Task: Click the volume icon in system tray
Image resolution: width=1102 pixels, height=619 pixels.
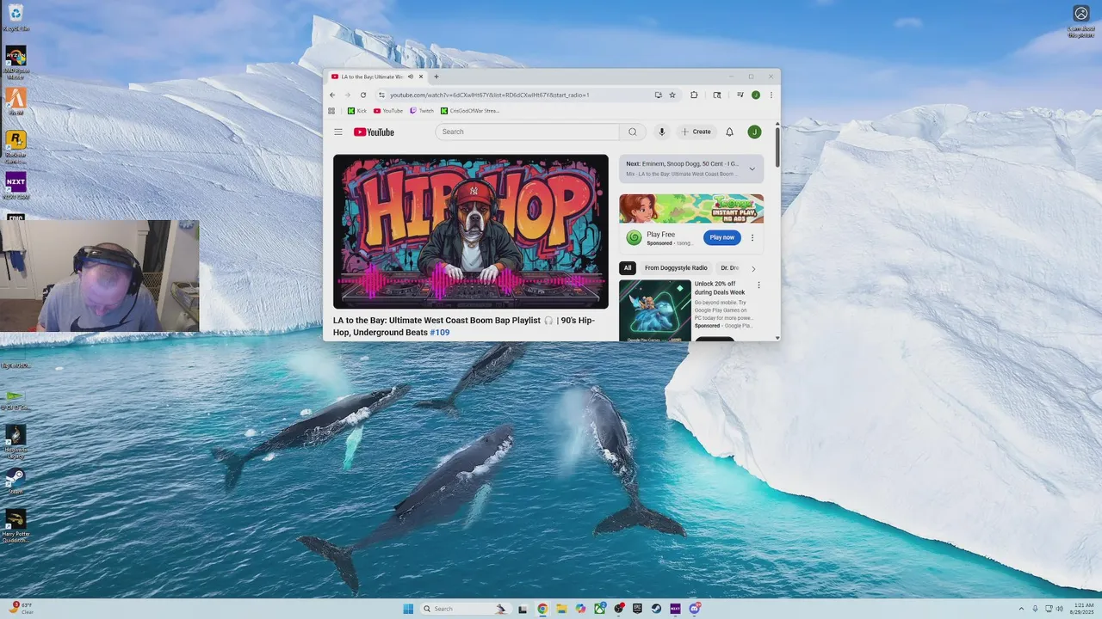Action: click(1059, 609)
